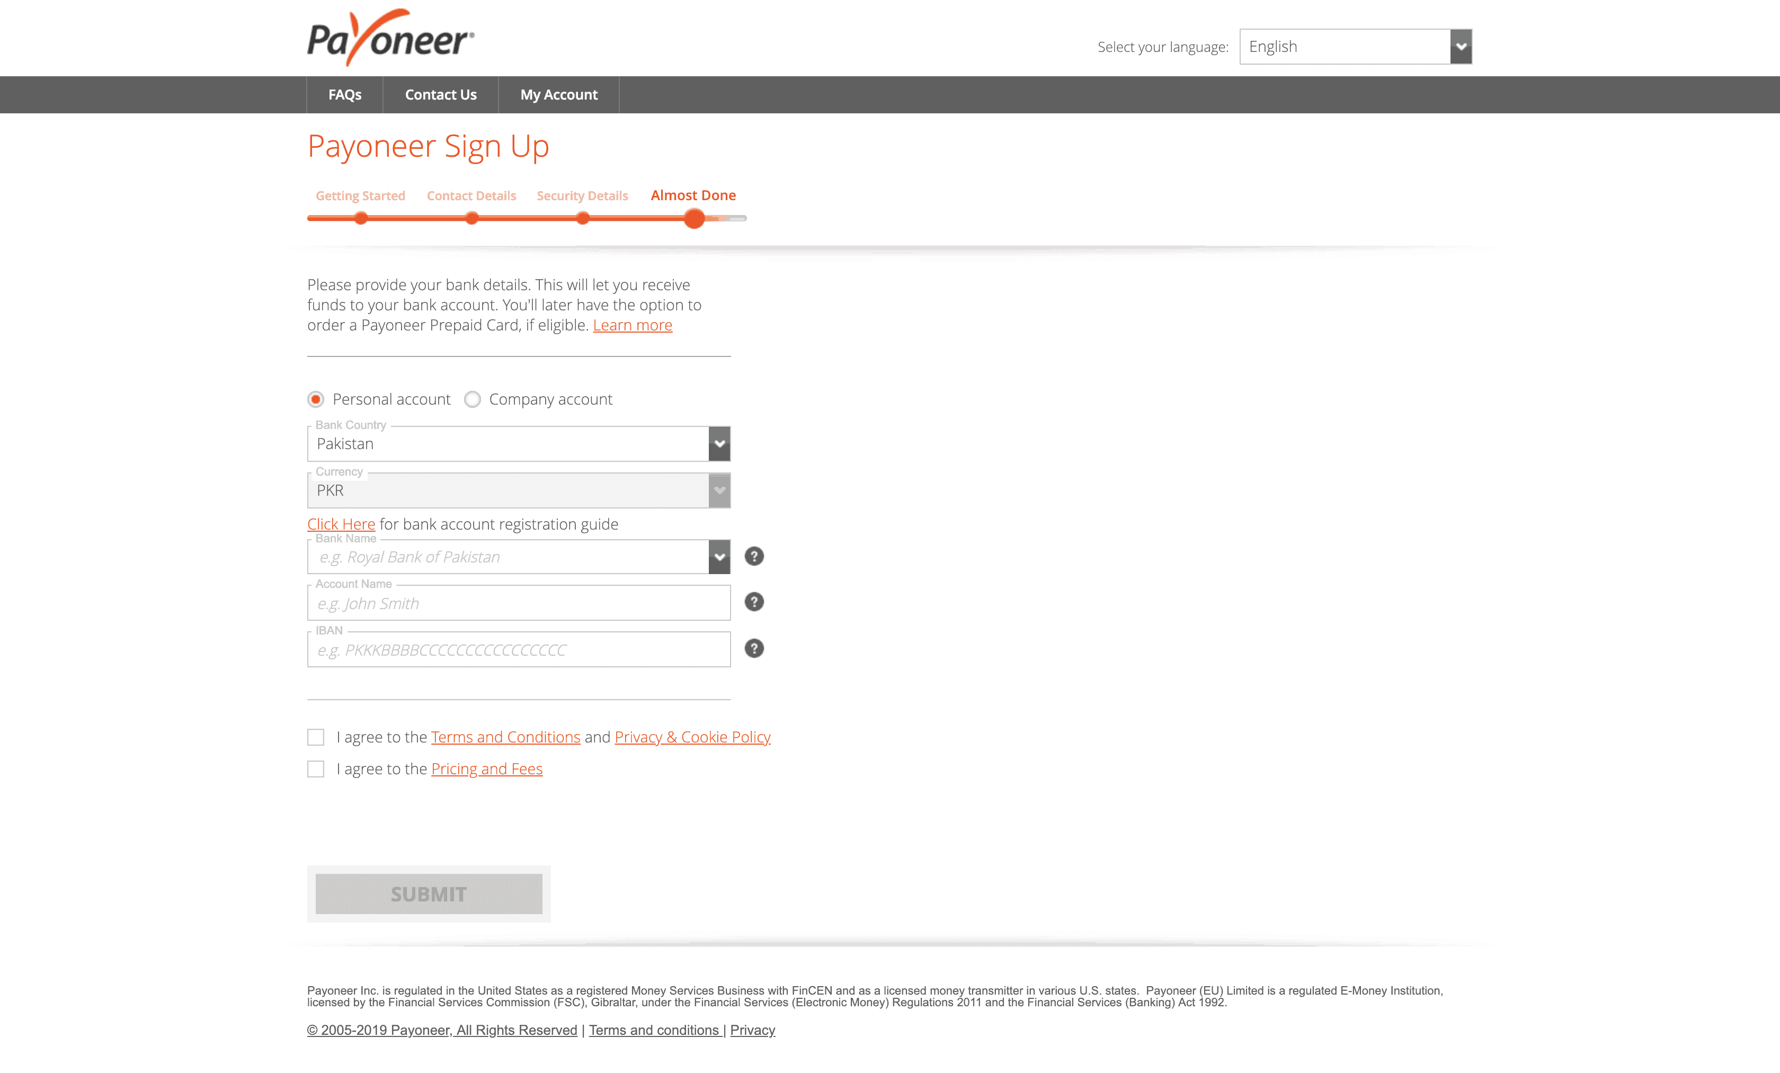Click the Account Name help icon

point(755,603)
